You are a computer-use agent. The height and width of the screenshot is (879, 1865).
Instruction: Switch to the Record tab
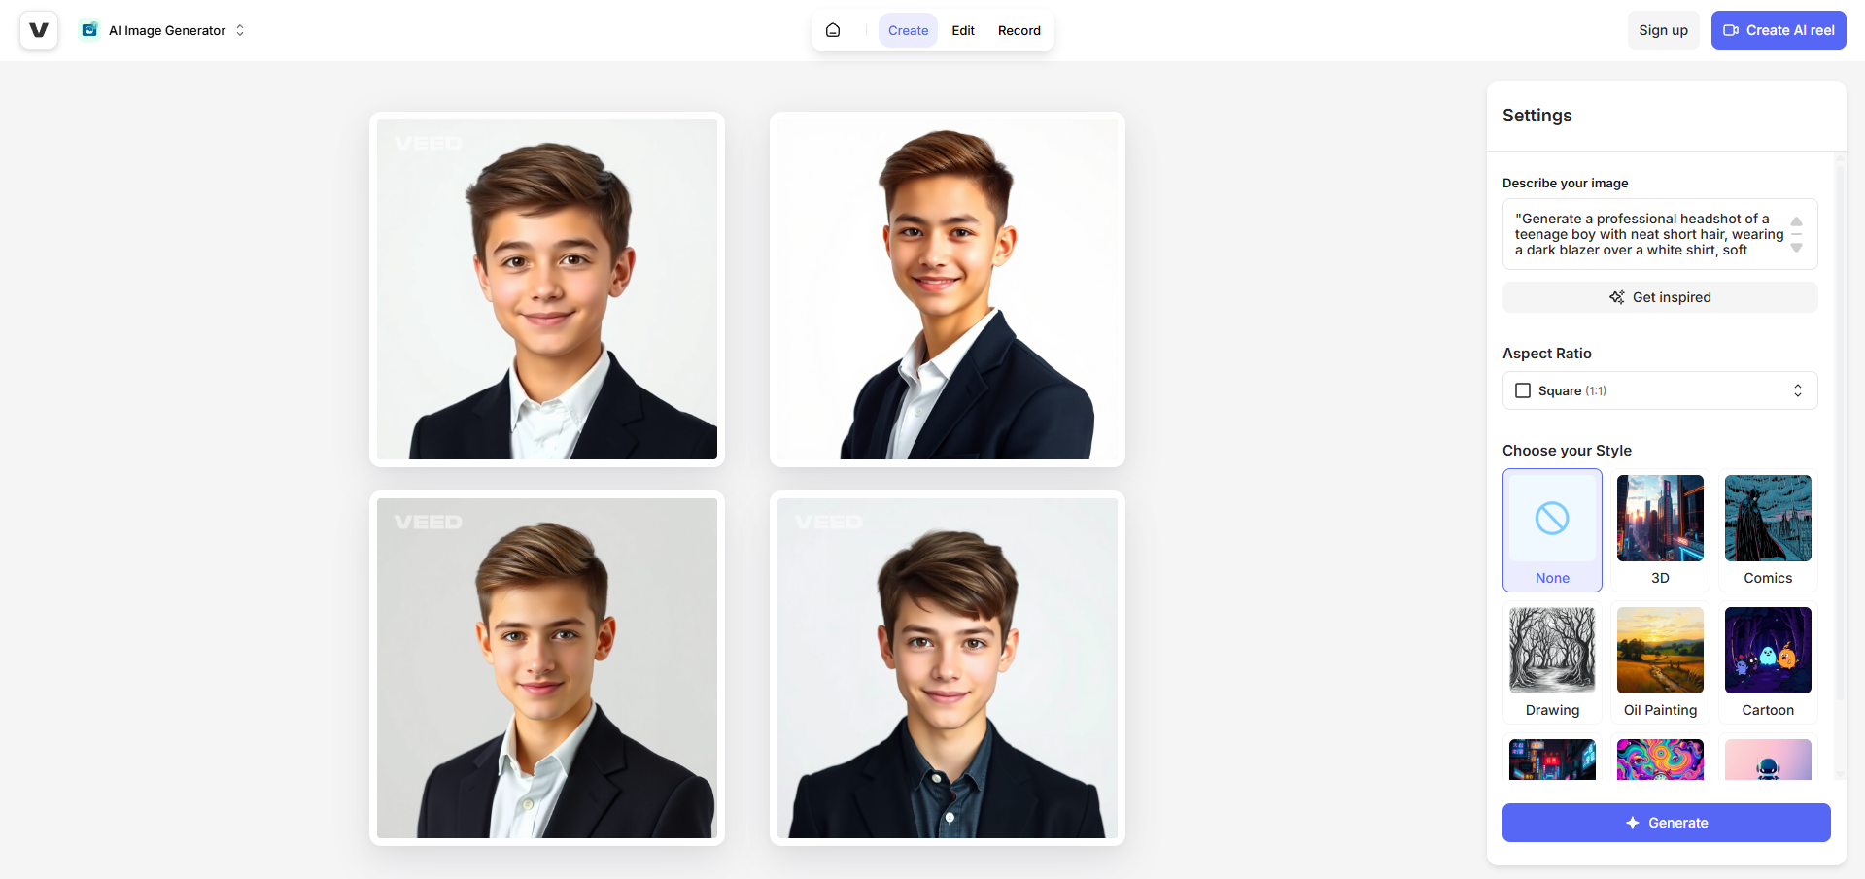click(x=1019, y=30)
